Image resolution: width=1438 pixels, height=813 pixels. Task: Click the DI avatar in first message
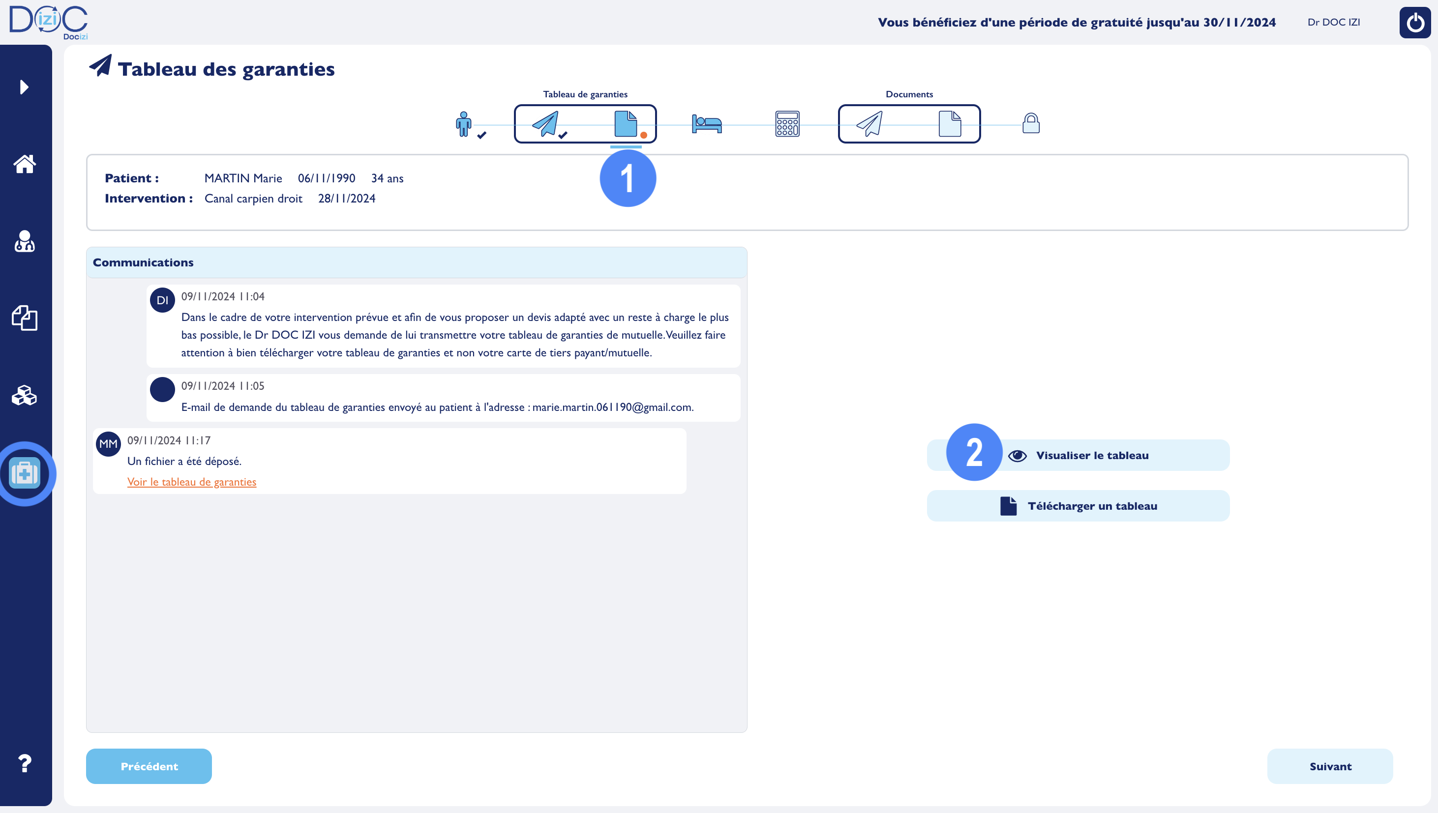coord(163,300)
